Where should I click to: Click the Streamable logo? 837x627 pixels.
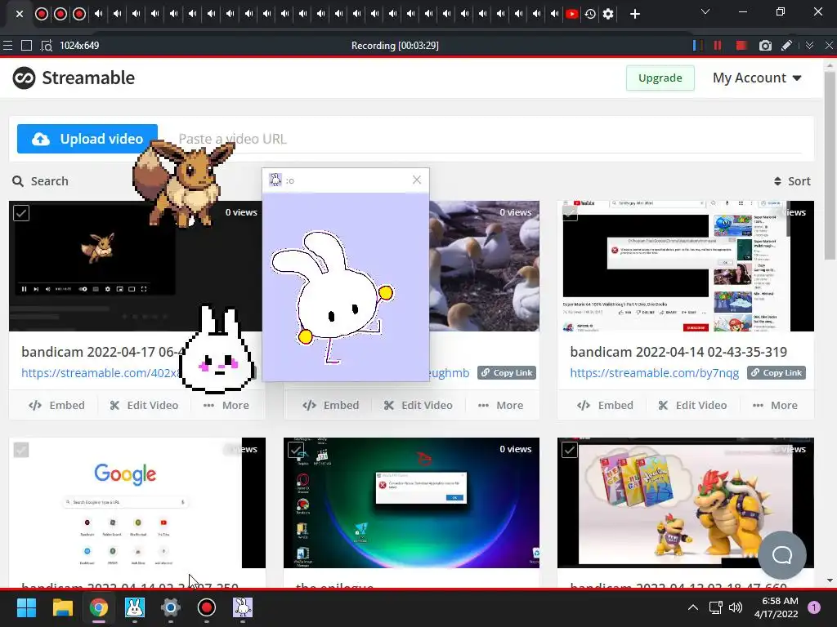point(74,78)
